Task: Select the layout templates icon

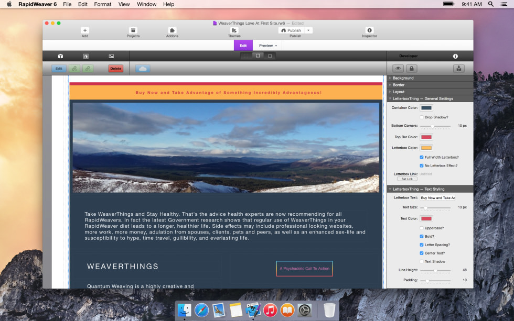Action: click(x=86, y=56)
